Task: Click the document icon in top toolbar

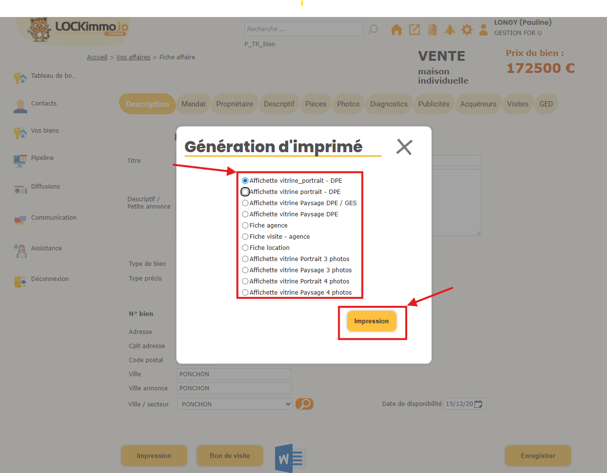Action: (x=432, y=30)
